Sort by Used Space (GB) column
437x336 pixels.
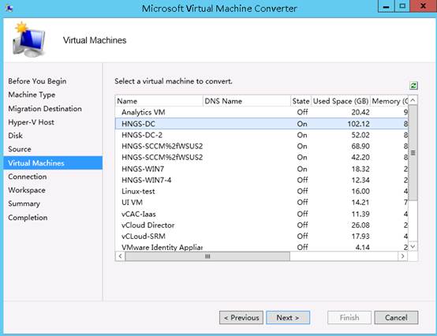coord(341,101)
